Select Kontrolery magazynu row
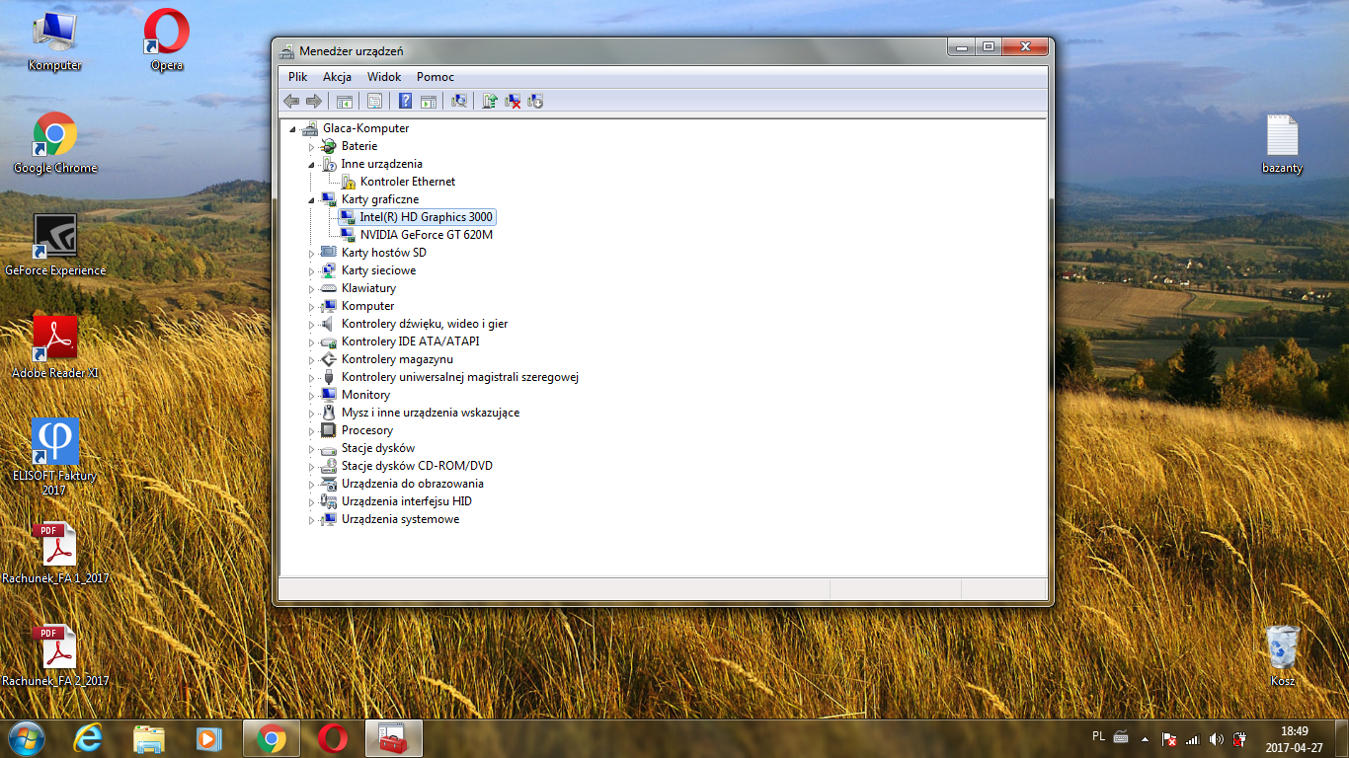Viewport: 1349px width, 758px height. coord(397,359)
